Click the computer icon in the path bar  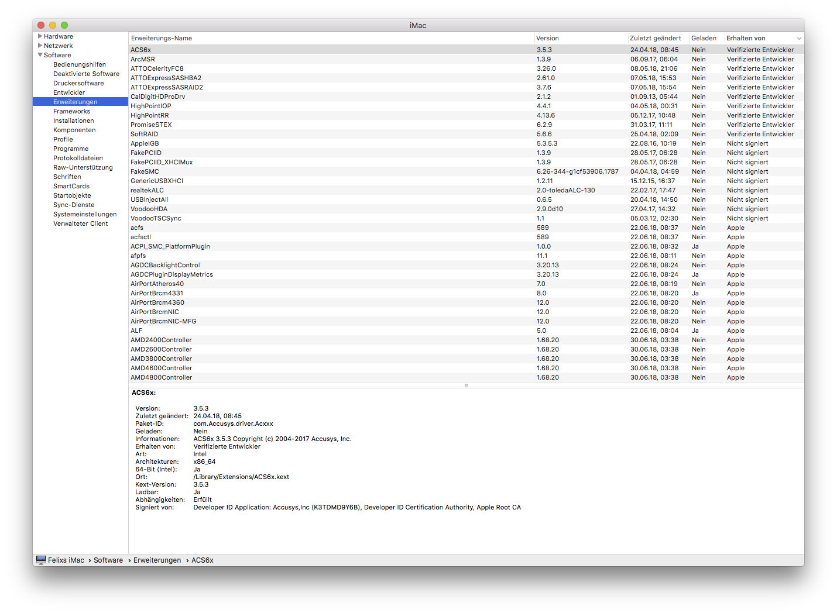click(x=41, y=560)
